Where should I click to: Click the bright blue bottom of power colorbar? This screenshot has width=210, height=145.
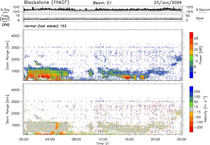191,75
